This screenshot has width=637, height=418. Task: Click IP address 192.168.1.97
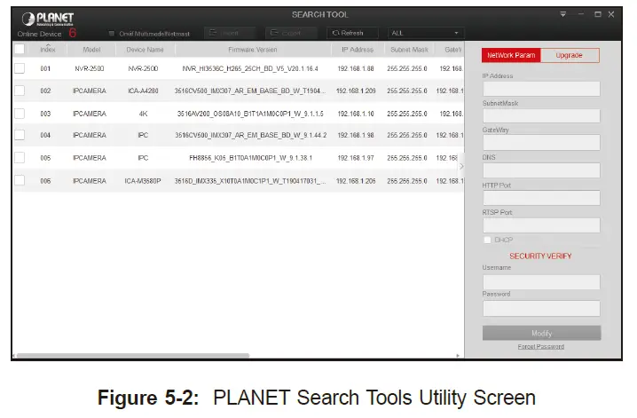356,158
